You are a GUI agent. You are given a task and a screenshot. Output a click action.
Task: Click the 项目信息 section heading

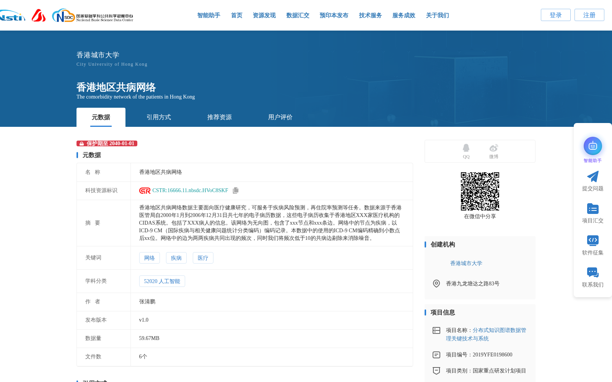coord(443,312)
